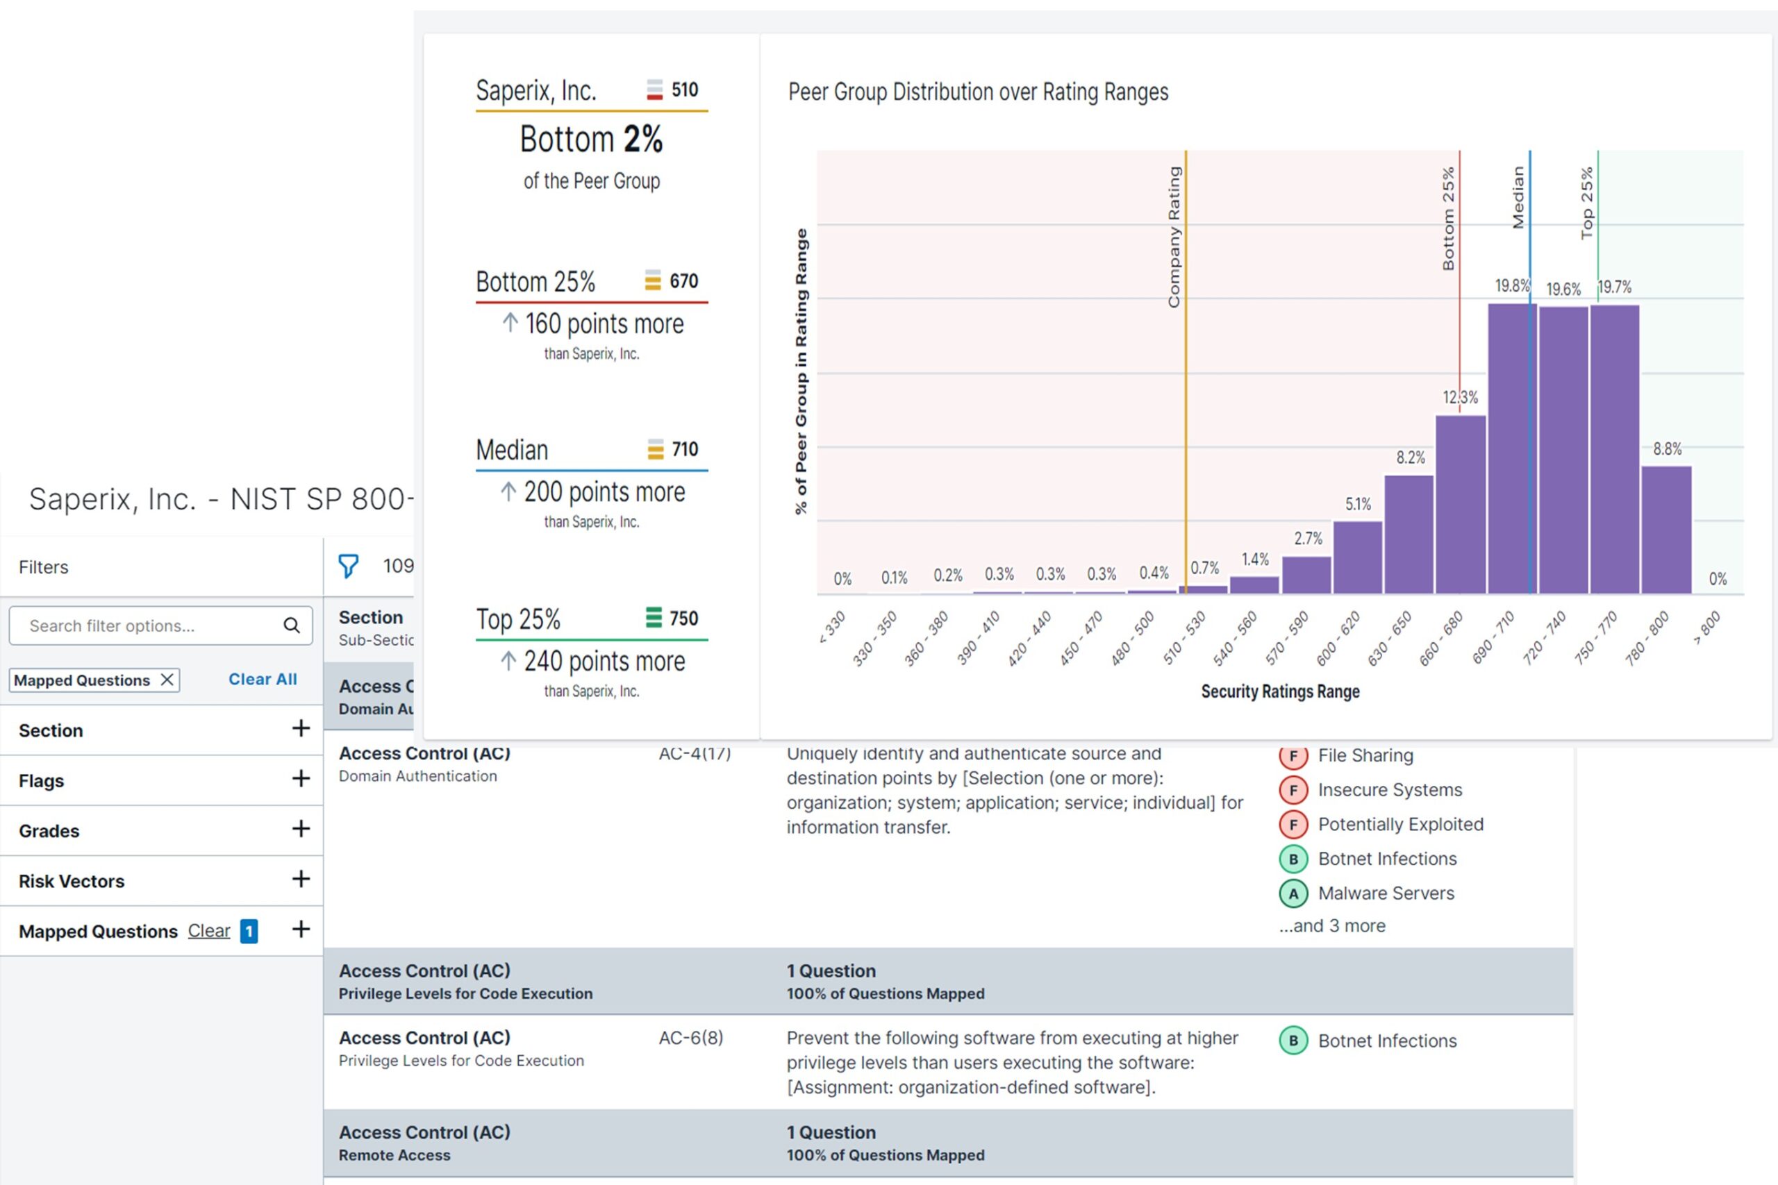Click the green Top 25% rating bars icon
This screenshot has height=1185, width=1778.
[x=653, y=619]
